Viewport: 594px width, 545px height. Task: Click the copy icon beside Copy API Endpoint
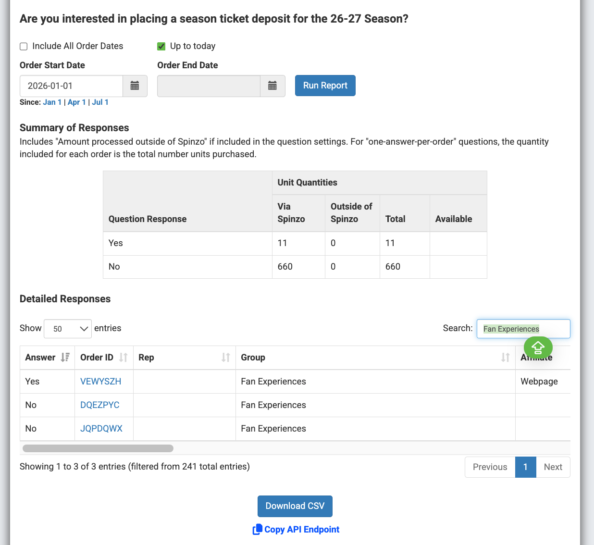pyautogui.click(x=257, y=530)
